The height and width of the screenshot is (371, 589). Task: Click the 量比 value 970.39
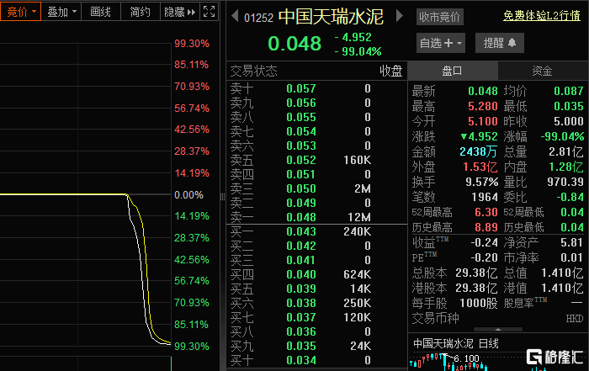(565, 182)
